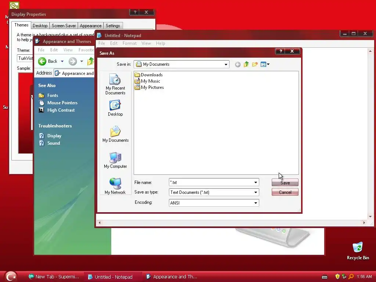Expand the Save as type dropdown

256,192
